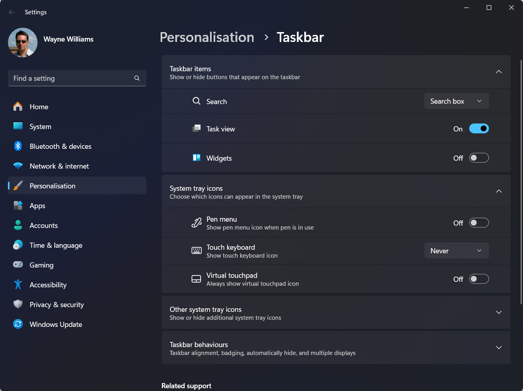Image resolution: width=523 pixels, height=391 pixels.
Task: Select the Accessibility icon
Action: click(x=18, y=285)
